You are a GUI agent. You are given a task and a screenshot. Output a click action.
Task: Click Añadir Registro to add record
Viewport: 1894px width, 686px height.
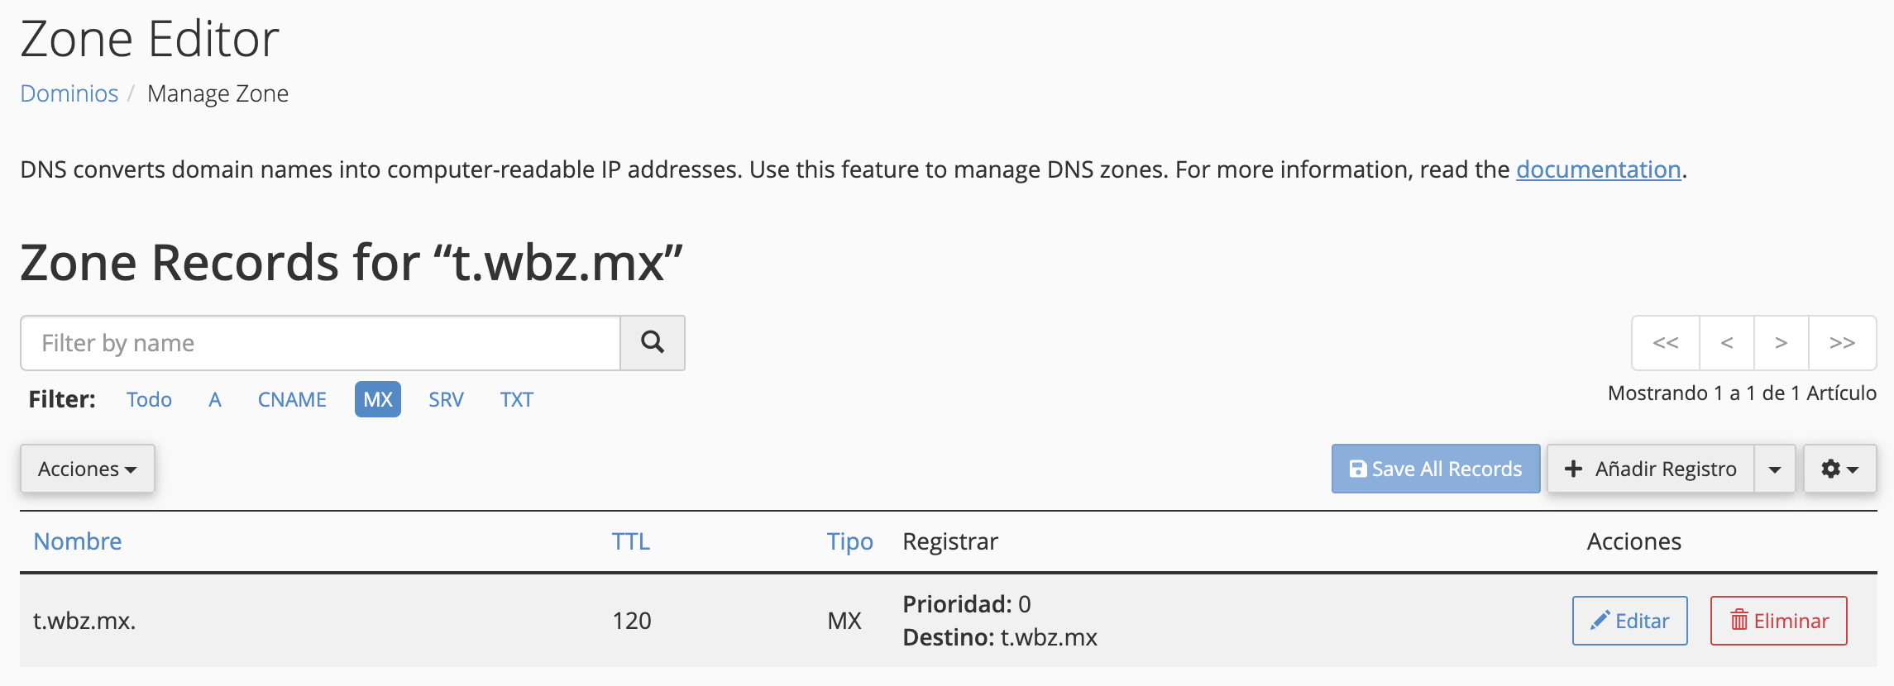(1651, 469)
